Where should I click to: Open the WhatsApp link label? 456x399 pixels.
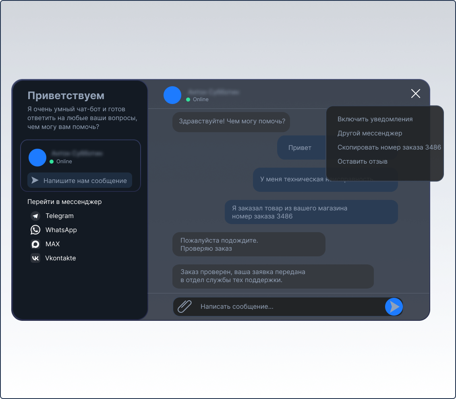61,230
